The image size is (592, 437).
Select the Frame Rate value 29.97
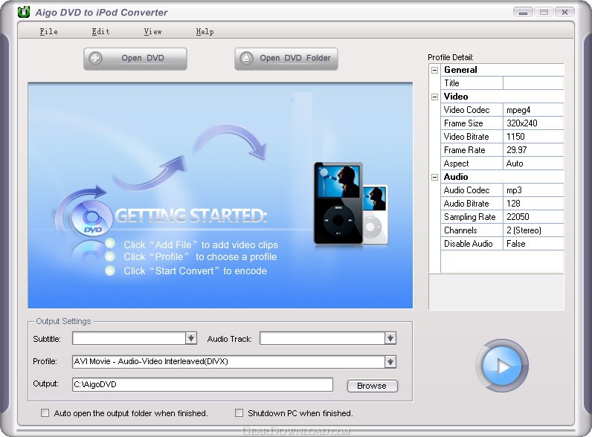click(x=533, y=150)
